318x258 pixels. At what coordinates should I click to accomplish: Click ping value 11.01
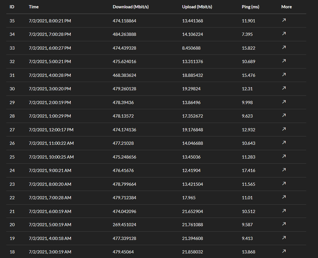(247, 198)
